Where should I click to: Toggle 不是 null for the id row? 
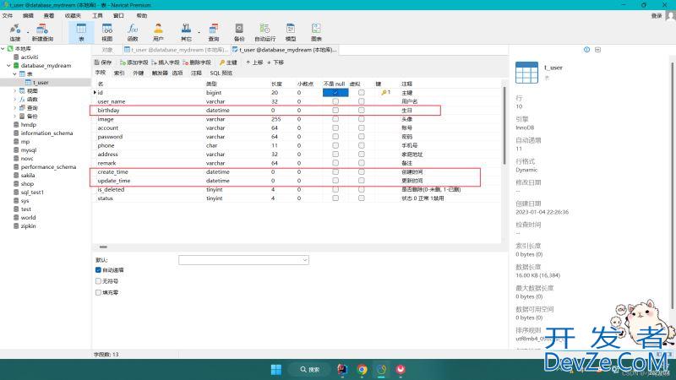pos(335,93)
